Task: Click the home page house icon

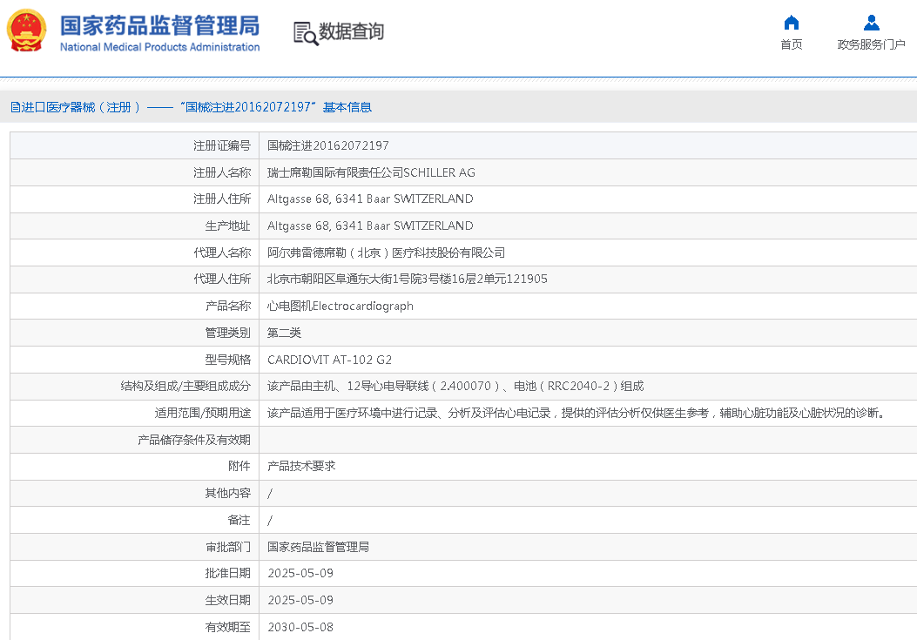Action: click(x=792, y=23)
